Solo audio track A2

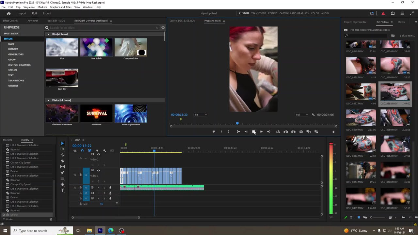coord(104,193)
